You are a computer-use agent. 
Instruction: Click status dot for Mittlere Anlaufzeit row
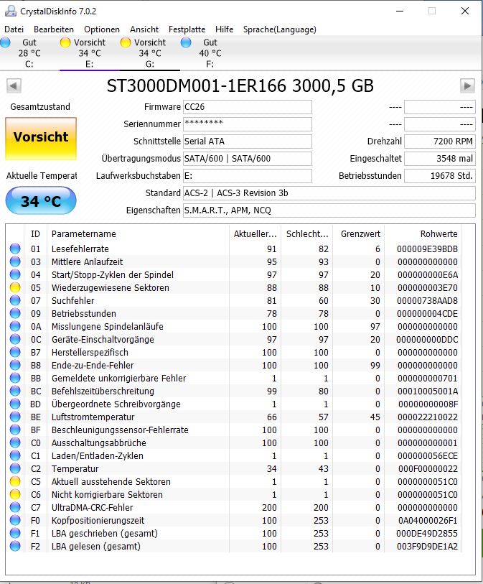[x=15, y=261]
